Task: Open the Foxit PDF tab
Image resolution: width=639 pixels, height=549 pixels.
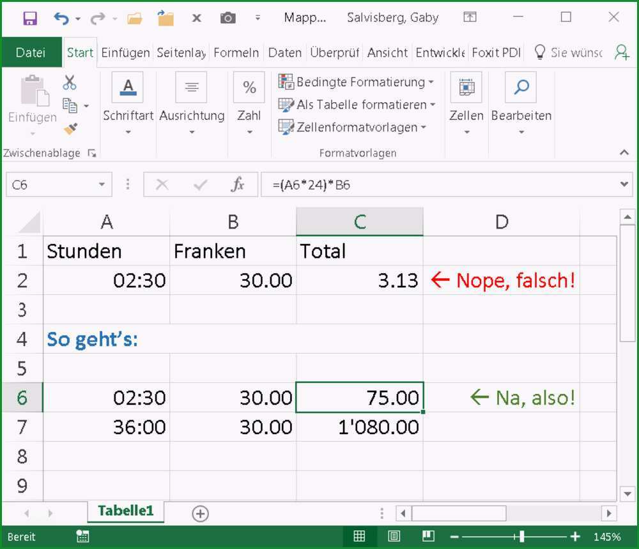Action: point(497,52)
